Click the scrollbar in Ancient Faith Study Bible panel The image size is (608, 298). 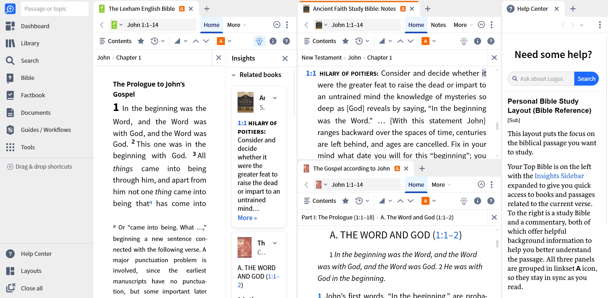tap(497, 126)
